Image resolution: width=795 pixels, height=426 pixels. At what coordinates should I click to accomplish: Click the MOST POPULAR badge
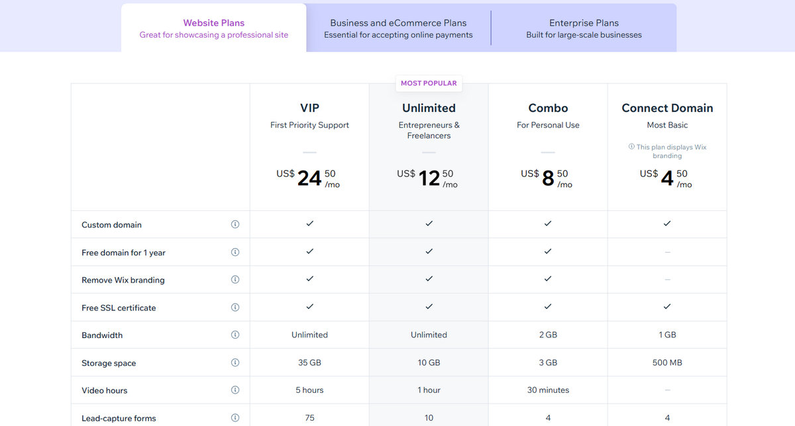pos(429,83)
